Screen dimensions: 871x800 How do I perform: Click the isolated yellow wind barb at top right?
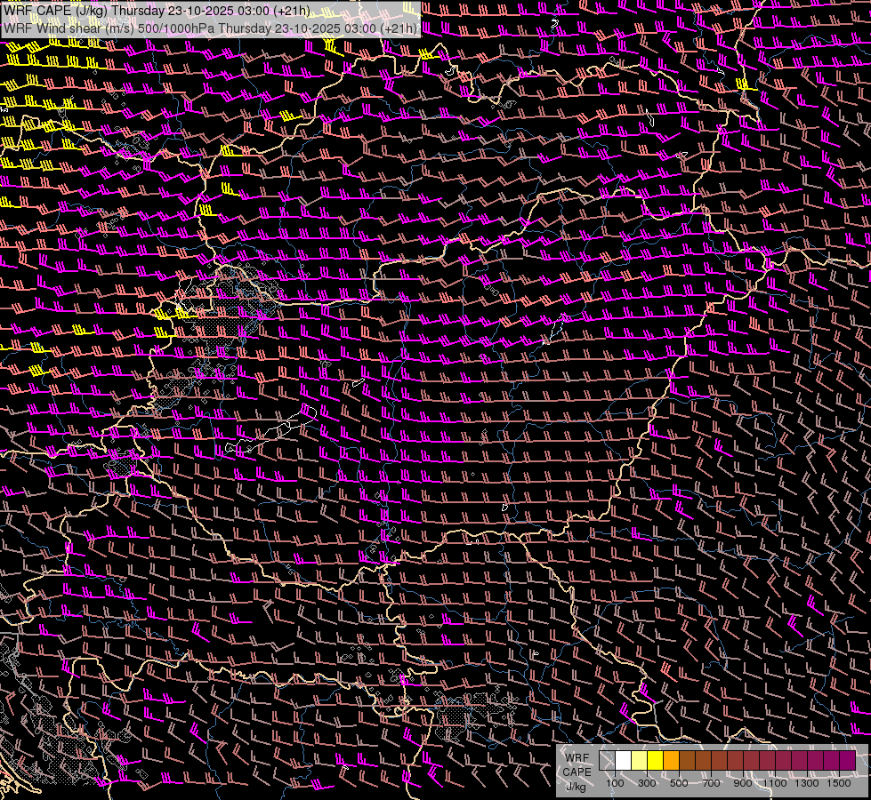(x=746, y=85)
